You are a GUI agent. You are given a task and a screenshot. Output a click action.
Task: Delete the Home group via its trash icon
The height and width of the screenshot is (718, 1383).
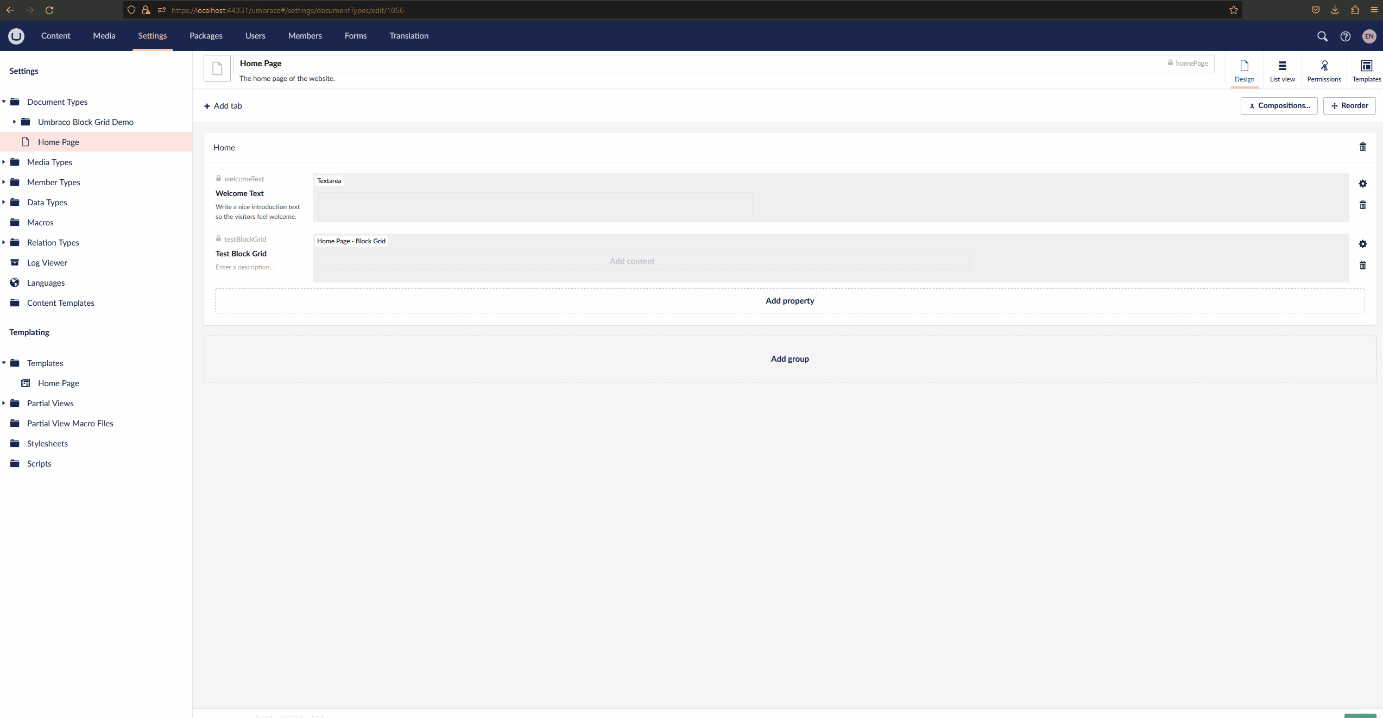click(x=1362, y=147)
